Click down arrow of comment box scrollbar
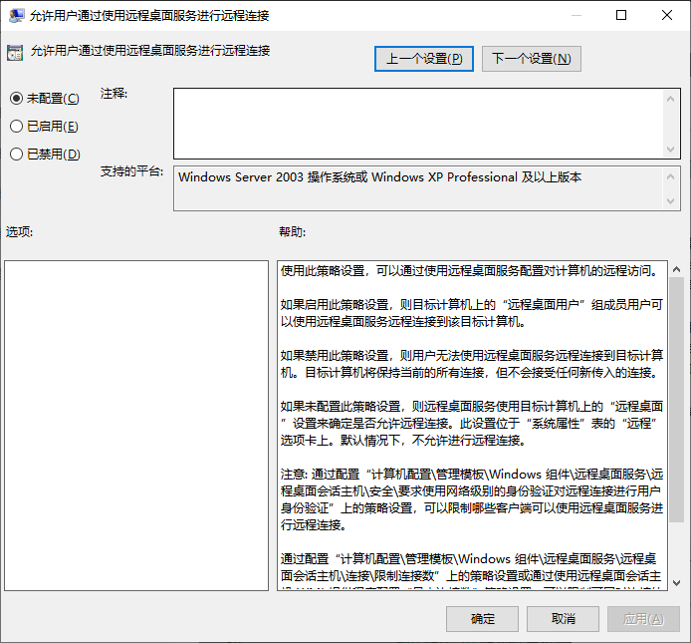This screenshot has width=691, height=643. click(x=671, y=150)
